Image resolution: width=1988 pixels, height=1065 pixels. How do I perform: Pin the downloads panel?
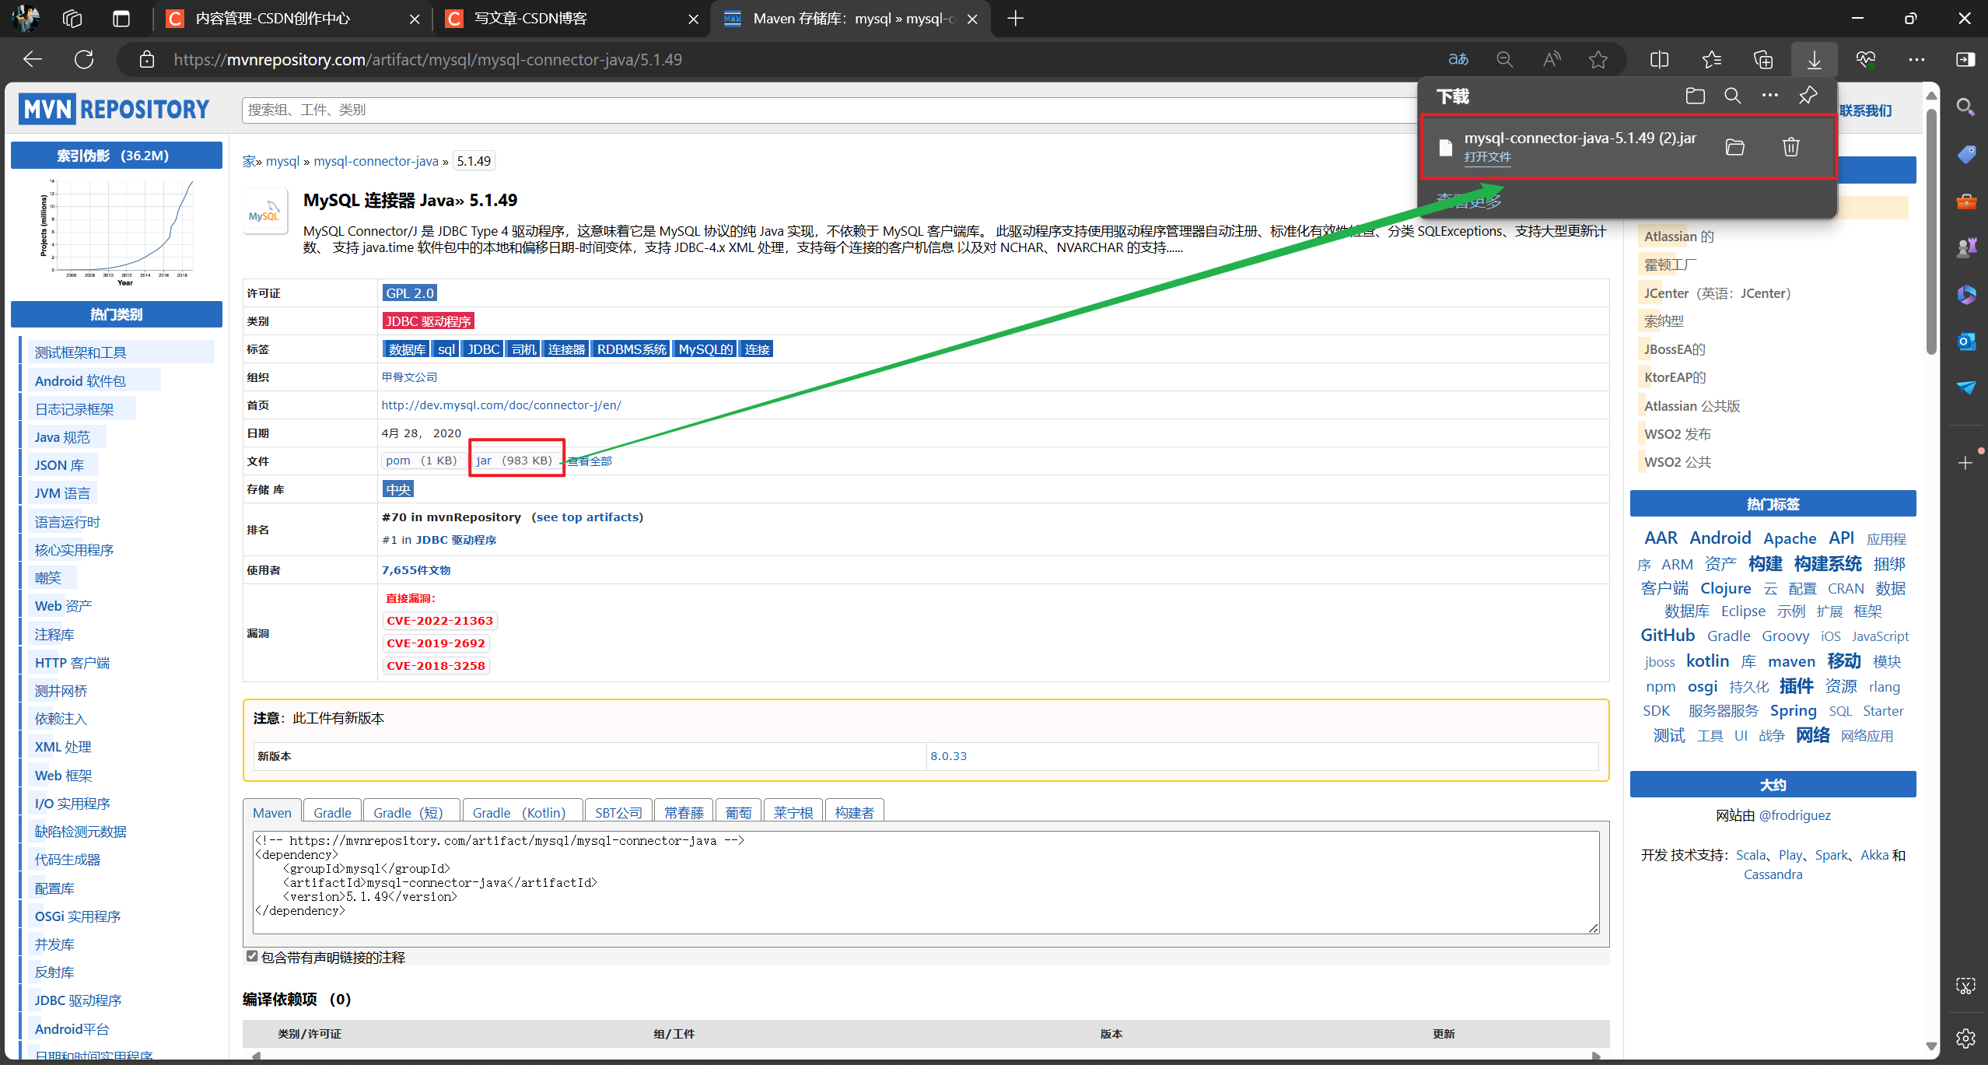tap(1808, 96)
